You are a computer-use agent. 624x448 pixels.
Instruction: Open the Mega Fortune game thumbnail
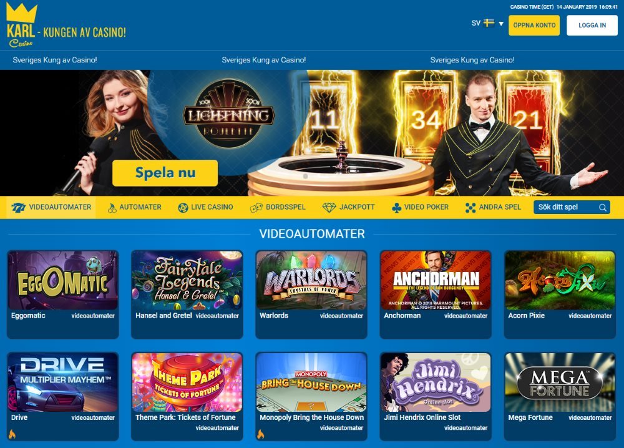click(560, 382)
